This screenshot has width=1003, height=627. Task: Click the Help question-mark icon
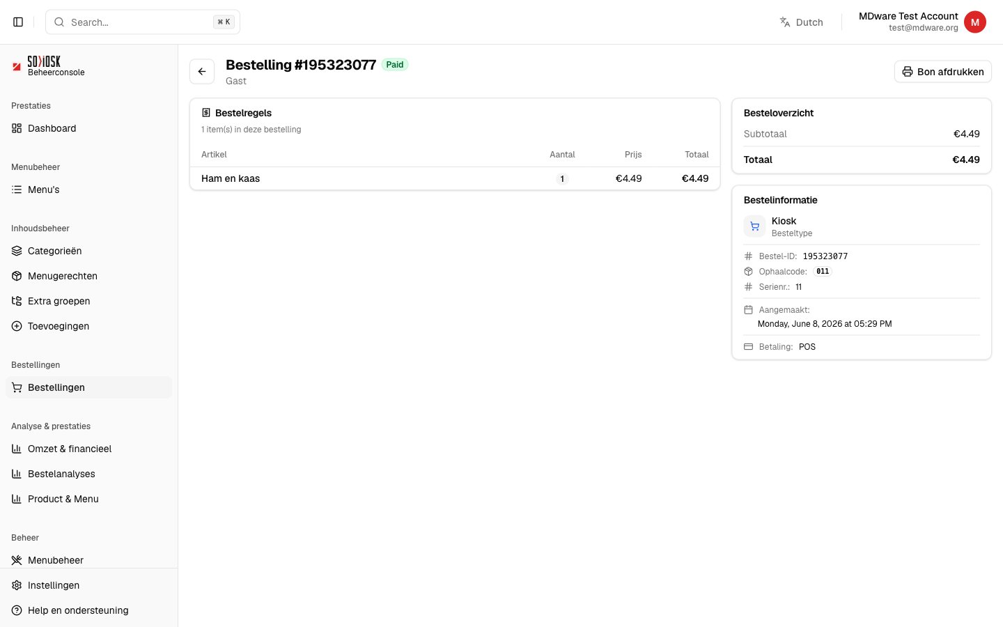point(17,610)
